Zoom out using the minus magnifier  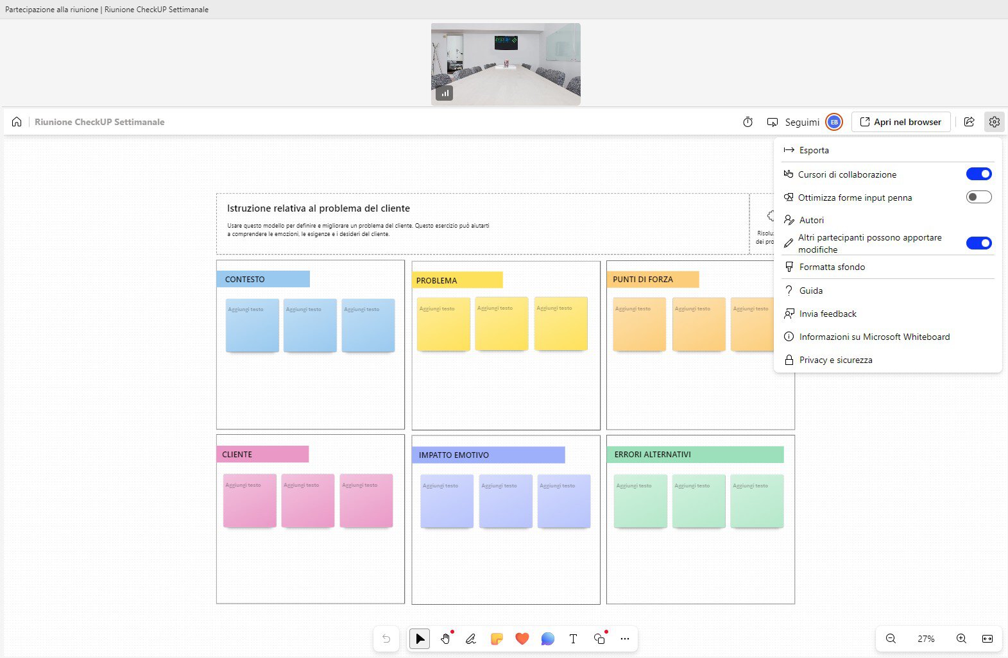tap(891, 639)
